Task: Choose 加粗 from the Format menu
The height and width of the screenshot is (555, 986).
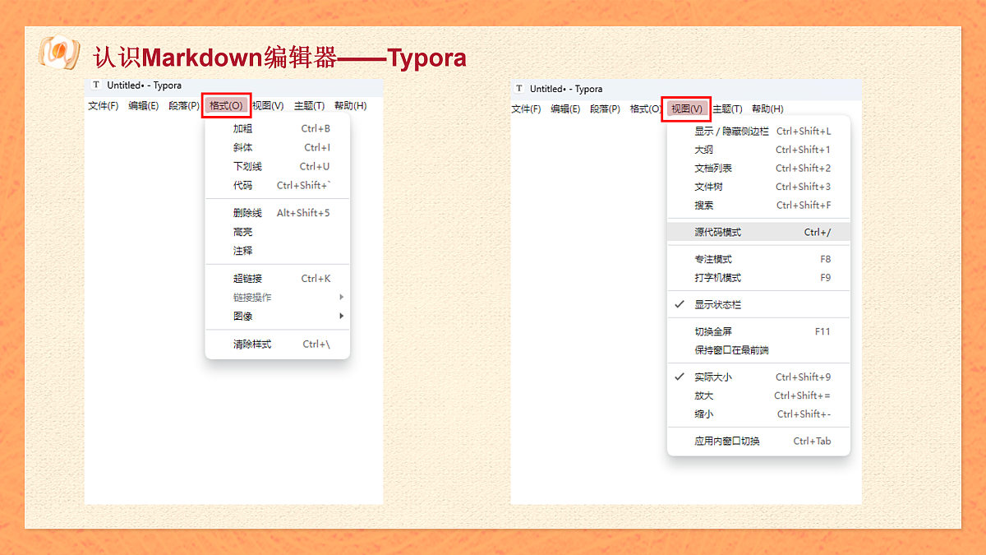Action: pyautogui.click(x=278, y=128)
